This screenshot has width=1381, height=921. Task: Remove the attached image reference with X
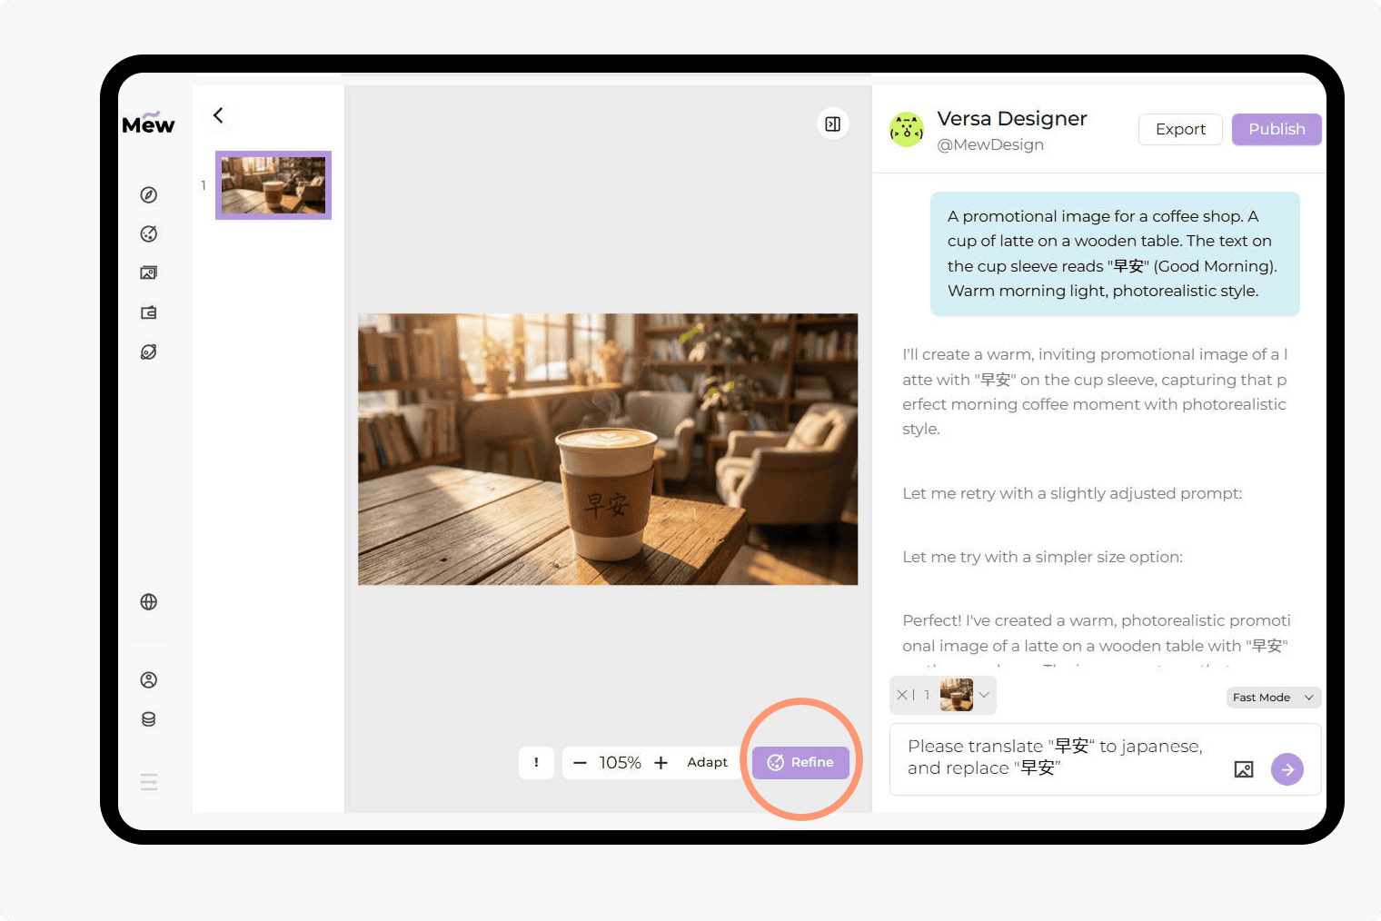(902, 695)
